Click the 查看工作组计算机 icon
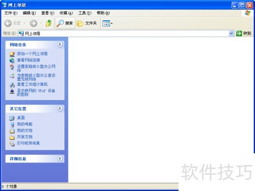Viewport: 255px width, 191px height. tap(12, 85)
